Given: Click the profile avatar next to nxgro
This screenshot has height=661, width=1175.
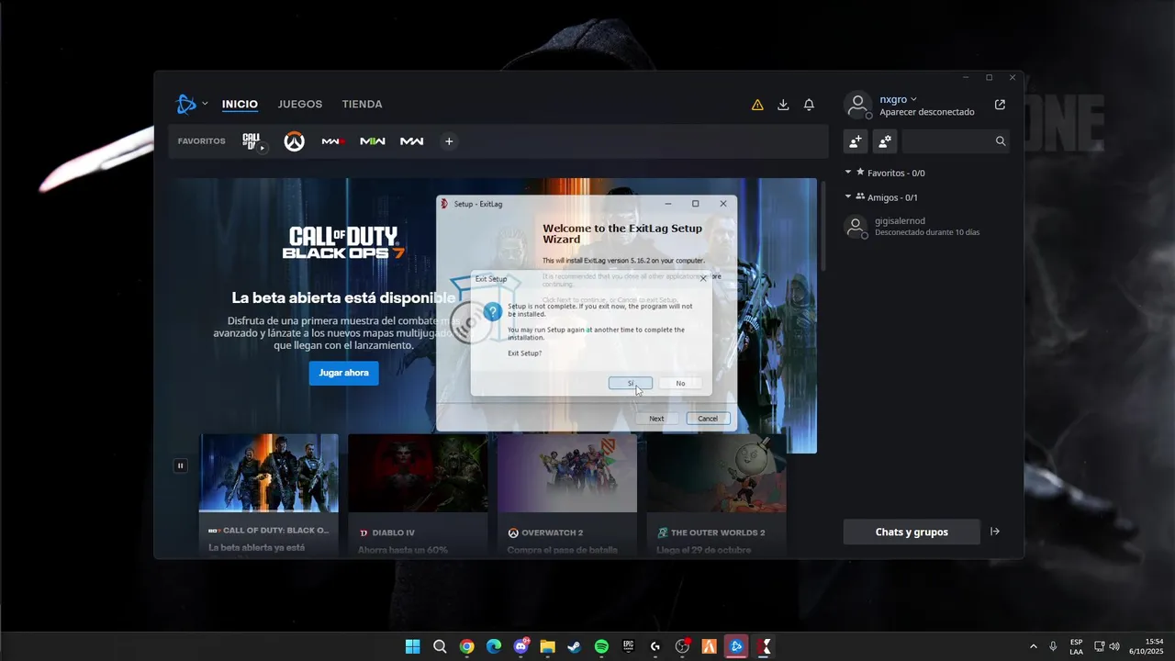Looking at the screenshot, I should 857,105.
